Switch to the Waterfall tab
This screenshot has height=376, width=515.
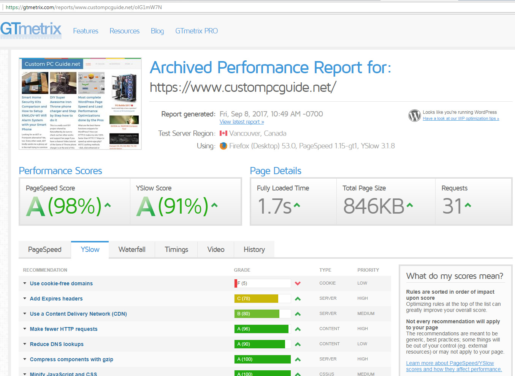pos(132,249)
